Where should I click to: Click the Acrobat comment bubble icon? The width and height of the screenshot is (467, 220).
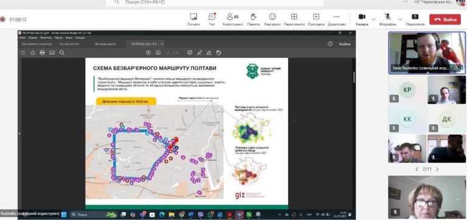190,53
